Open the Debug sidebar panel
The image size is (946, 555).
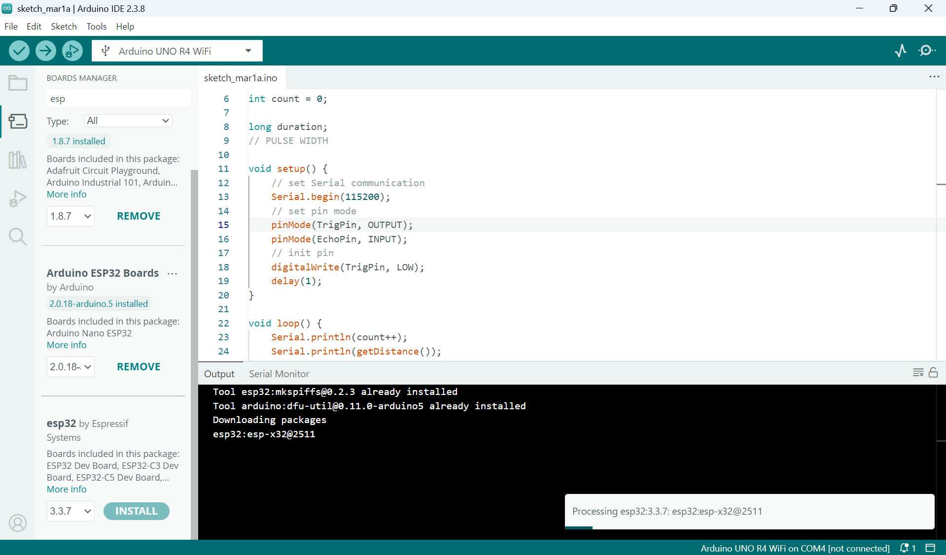coord(18,198)
